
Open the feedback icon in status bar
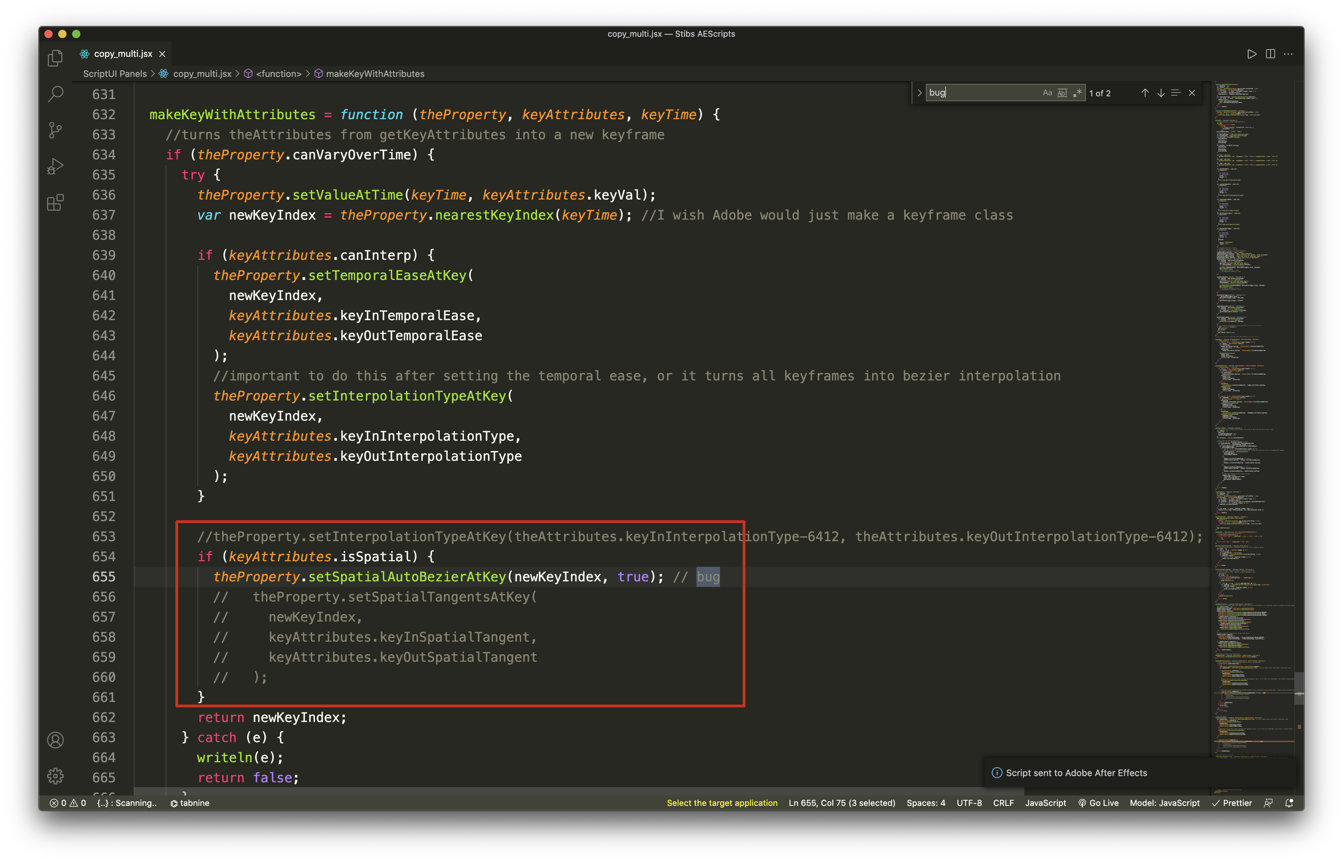[x=1267, y=803]
